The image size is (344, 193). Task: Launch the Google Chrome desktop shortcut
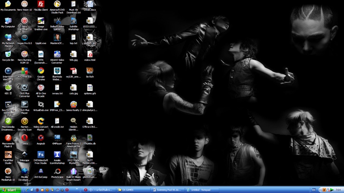tap(41, 74)
